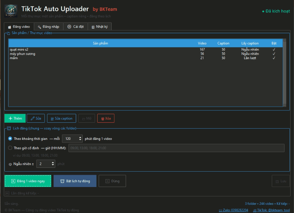294x213 pixels.
Task: Open the Zalo: 0398282204 contact link
Action: point(234,210)
